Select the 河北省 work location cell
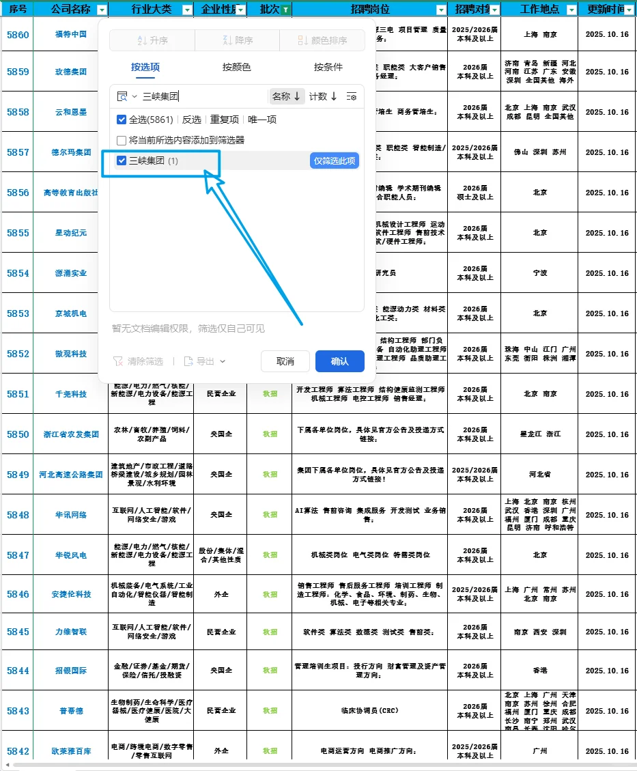This screenshot has height=771, width=637. [539, 475]
